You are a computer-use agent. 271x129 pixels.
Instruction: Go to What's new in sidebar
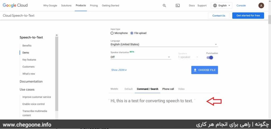[x=29, y=74]
